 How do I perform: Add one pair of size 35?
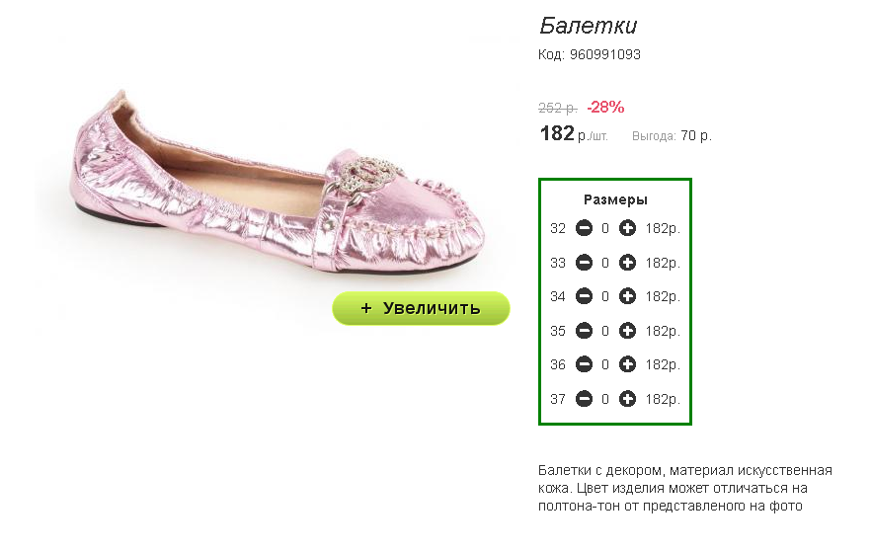pos(627,331)
